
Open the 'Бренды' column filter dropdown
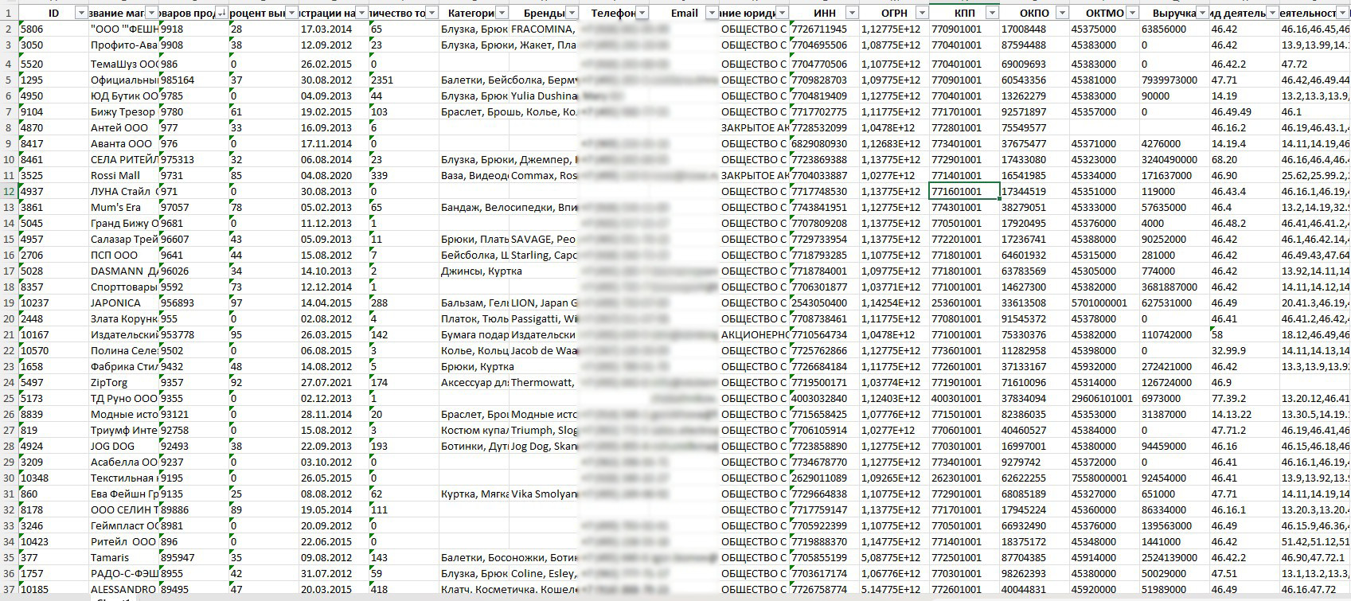(572, 13)
